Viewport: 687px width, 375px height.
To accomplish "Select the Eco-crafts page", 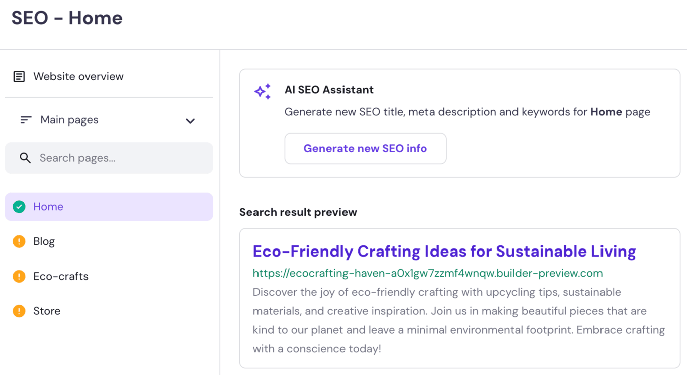I will 60,276.
